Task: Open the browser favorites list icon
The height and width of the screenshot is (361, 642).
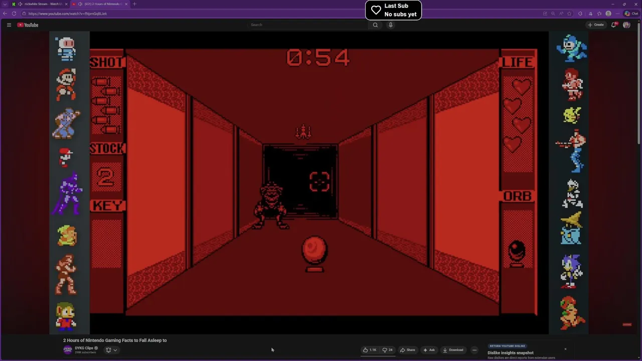Action: point(599,14)
